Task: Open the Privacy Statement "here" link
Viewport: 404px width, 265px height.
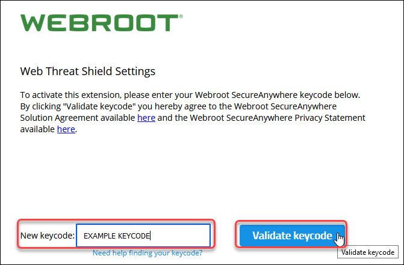Action: [66, 129]
